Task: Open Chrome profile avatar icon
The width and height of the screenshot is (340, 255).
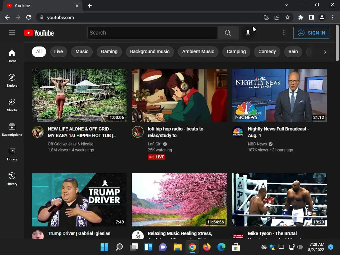Action: tap(322, 17)
